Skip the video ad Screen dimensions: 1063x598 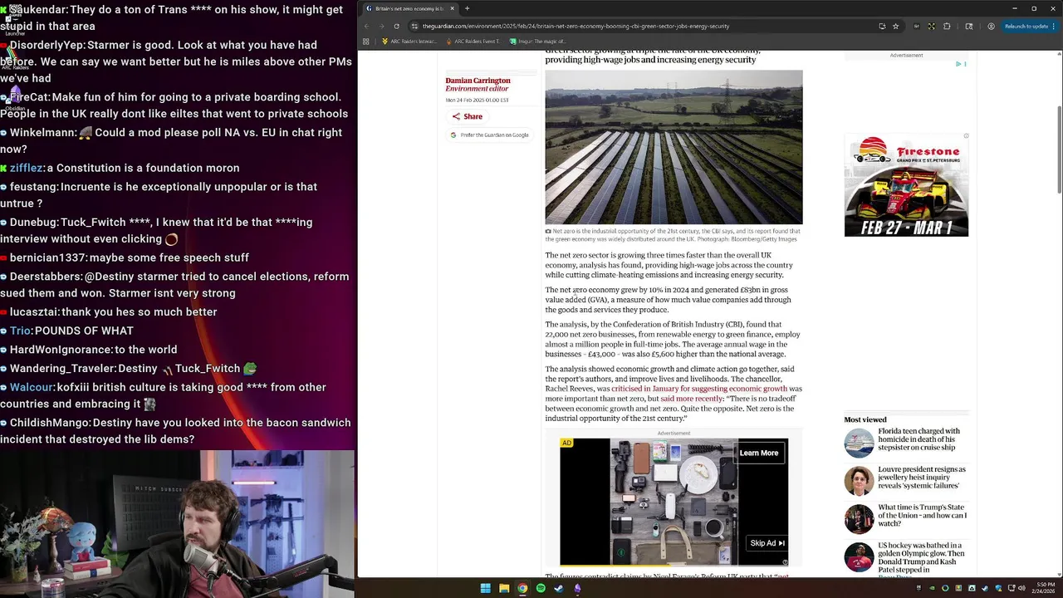pos(767,543)
